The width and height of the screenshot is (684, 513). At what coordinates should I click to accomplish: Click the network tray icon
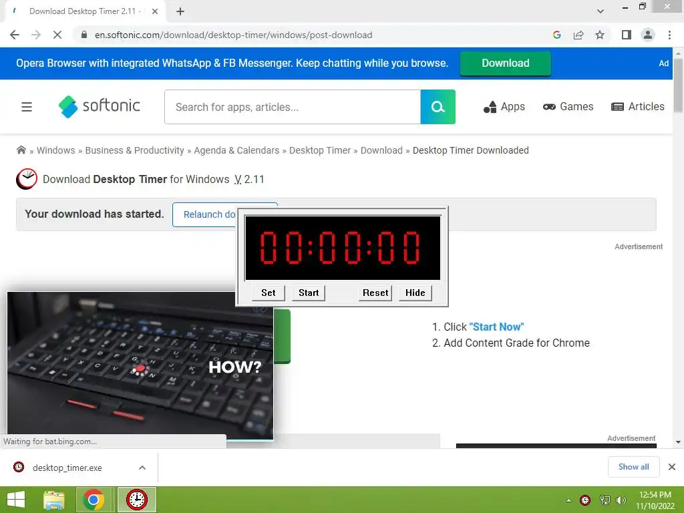point(605,500)
